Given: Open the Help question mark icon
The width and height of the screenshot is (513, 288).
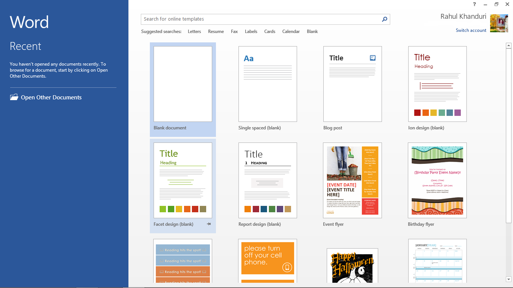Looking at the screenshot, I should 475,4.
